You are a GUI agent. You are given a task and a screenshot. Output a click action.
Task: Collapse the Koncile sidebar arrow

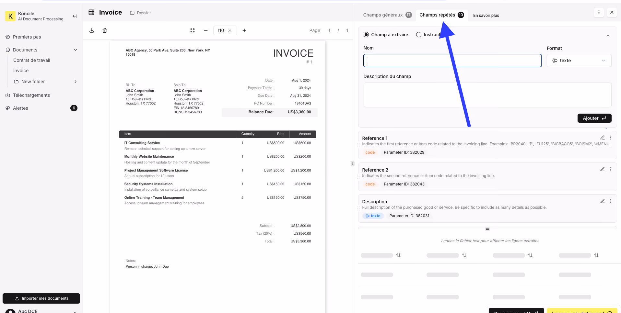75,16
